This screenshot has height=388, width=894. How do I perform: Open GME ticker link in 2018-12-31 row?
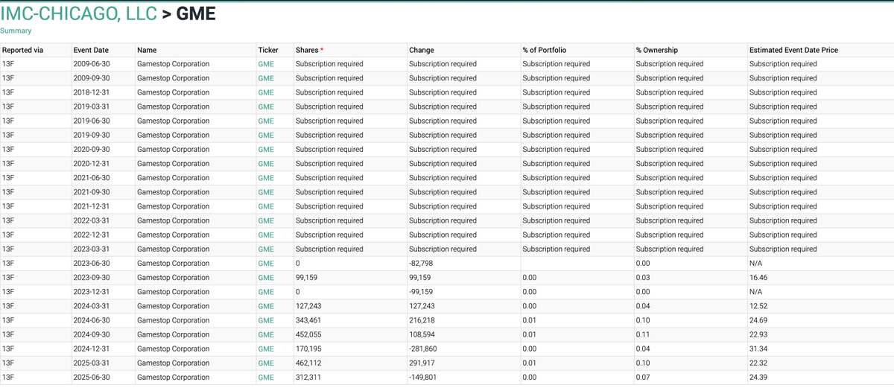pos(266,92)
